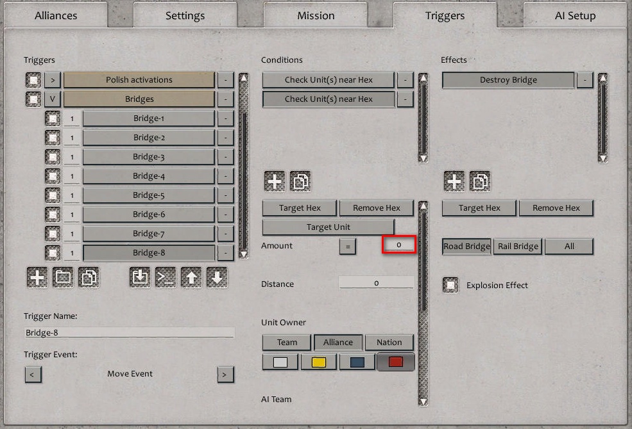The height and width of the screenshot is (429, 632).
Task: Remove the Bridge-1 trigger with its minus button
Action: [226, 118]
